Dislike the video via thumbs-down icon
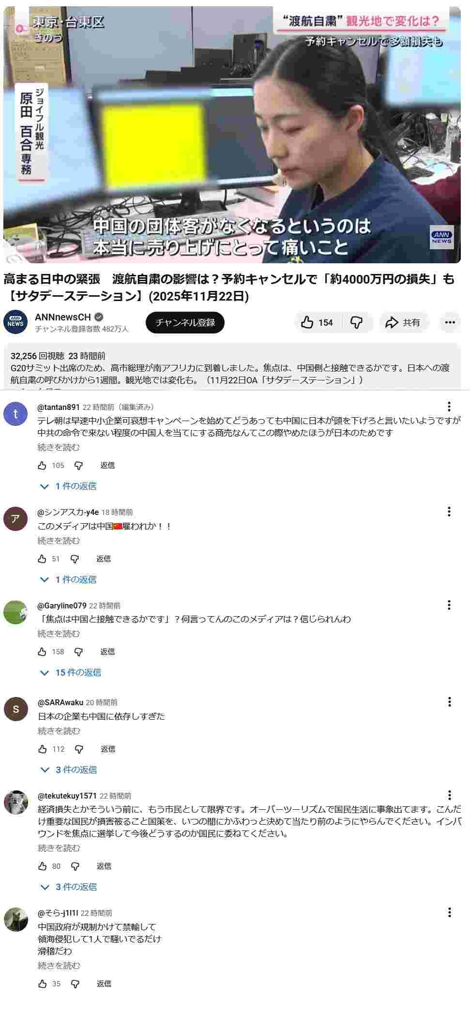 (x=357, y=322)
